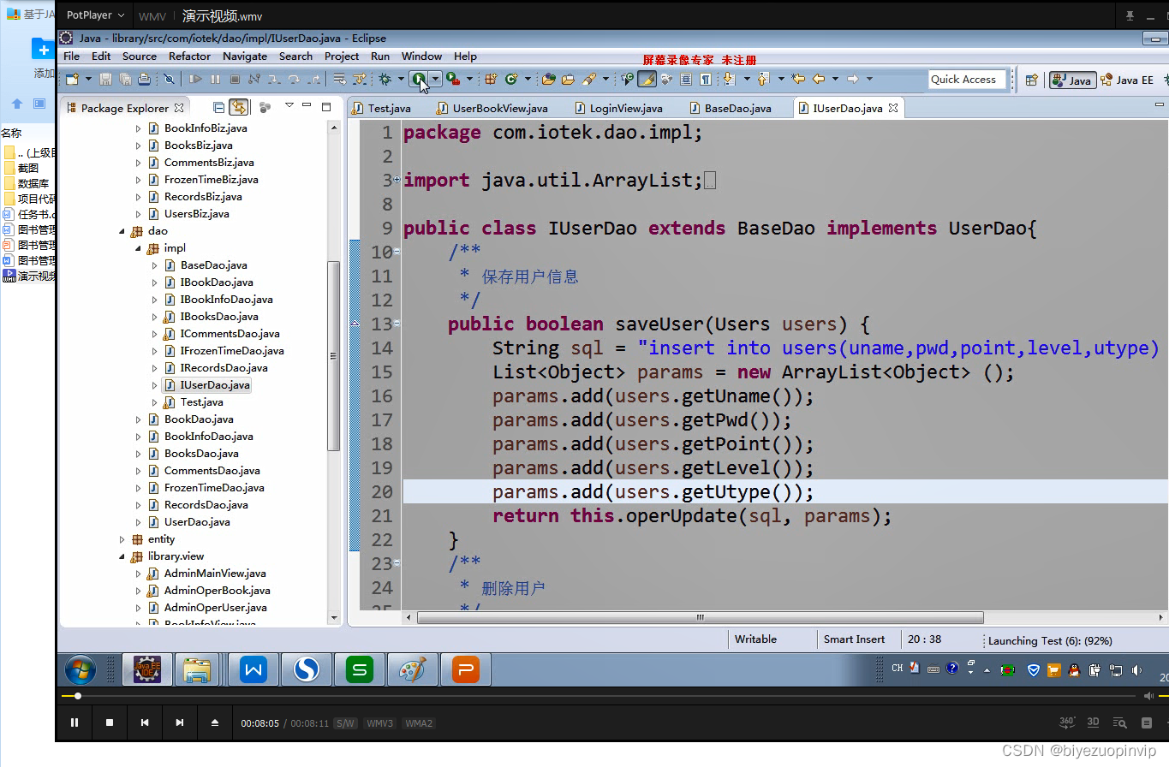
Task: Click the Eject/Open file button in PotPlayer
Action: 215,722
